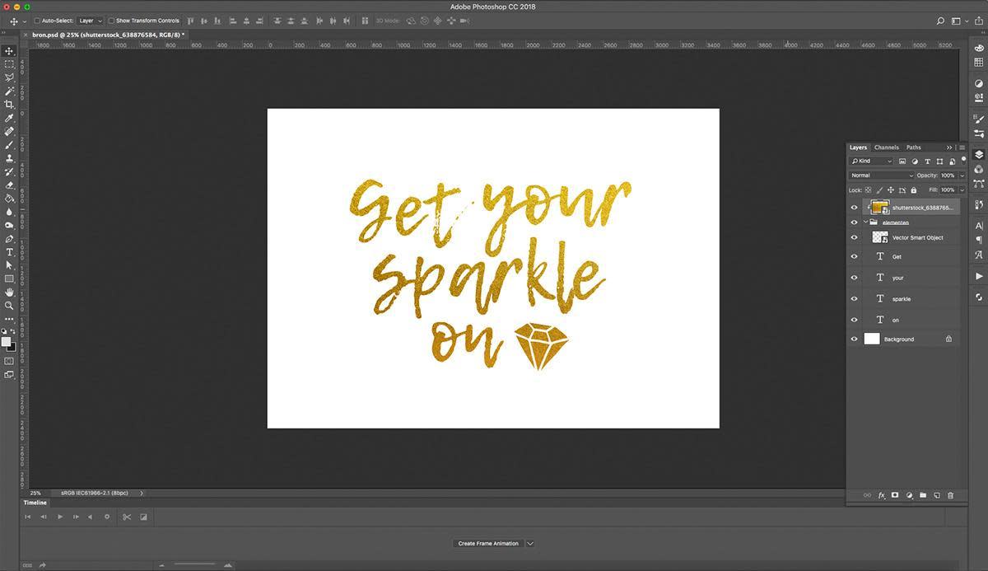
Task: Click the Create New Layer icon
Action: (936, 495)
